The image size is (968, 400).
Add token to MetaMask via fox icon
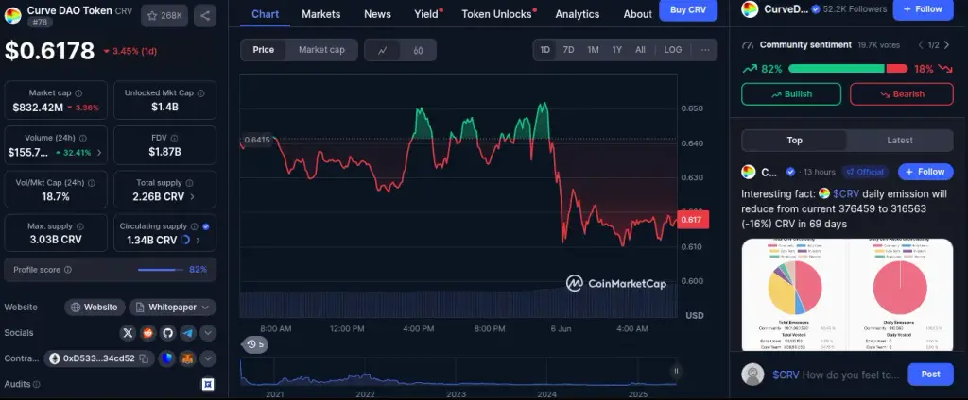click(187, 358)
